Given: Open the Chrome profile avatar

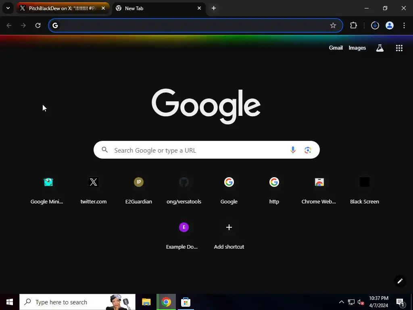Looking at the screenshot, I should click(390, 25).
